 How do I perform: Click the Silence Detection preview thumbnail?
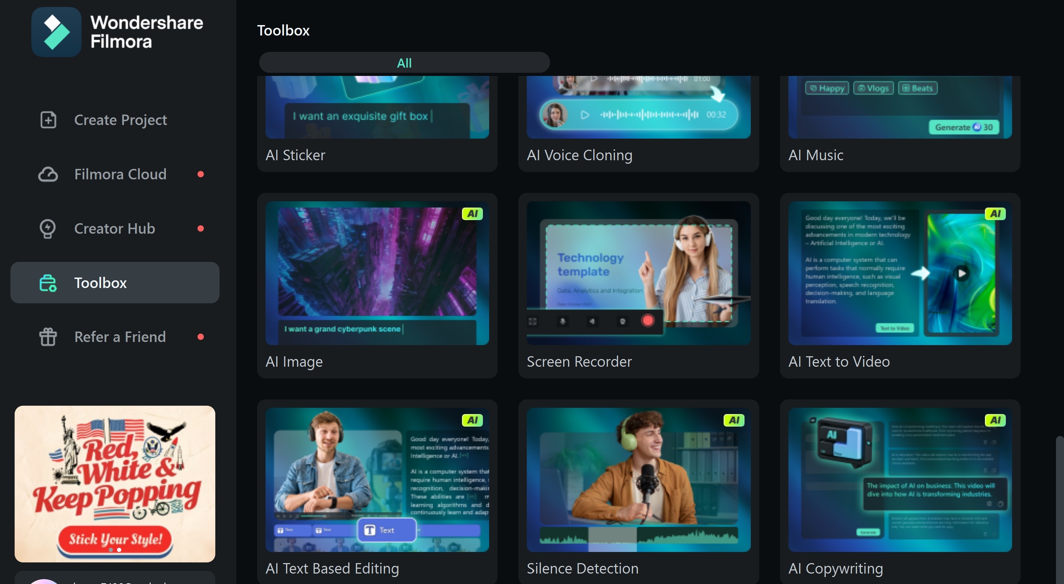pyautogui.click(x=639, y=480)
